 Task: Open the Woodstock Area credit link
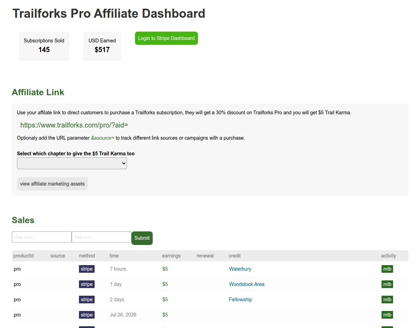pyautogui.click(x=247, y=284)
